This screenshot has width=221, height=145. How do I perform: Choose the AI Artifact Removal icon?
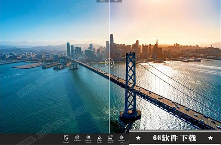tap(89, 137)
